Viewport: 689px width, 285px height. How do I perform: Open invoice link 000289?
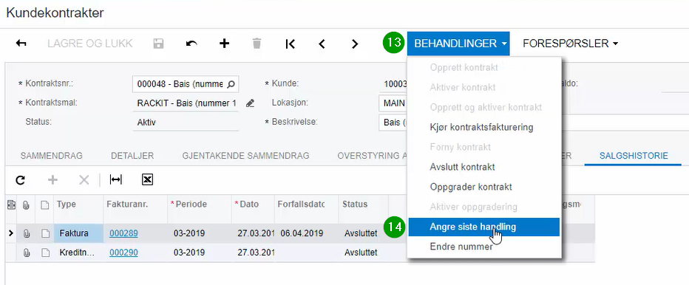pyautogui.click(x=123, y=233)
